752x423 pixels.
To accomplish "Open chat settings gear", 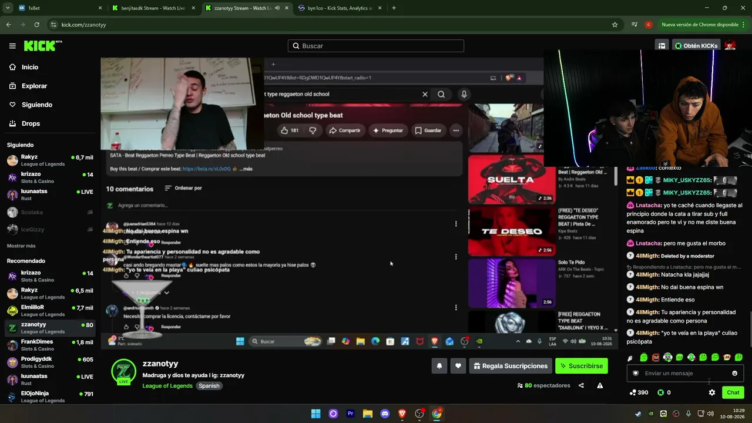I will pos(712,392).
